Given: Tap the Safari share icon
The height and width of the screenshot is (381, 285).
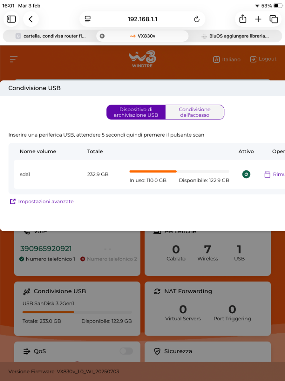Looking at the screenshot, I should 243,19.
